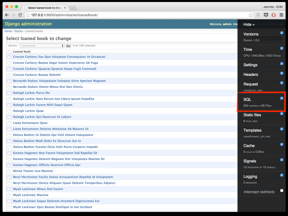The height and width of the screenshot is (216, 288).
Task: Go back using browser back arrow
Action: 7,15
